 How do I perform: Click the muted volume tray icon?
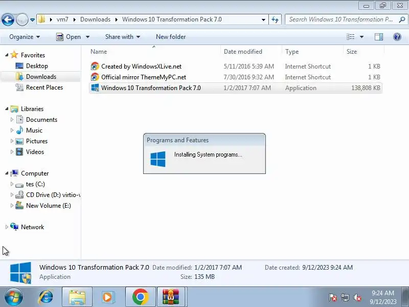(x=357, y=297)
